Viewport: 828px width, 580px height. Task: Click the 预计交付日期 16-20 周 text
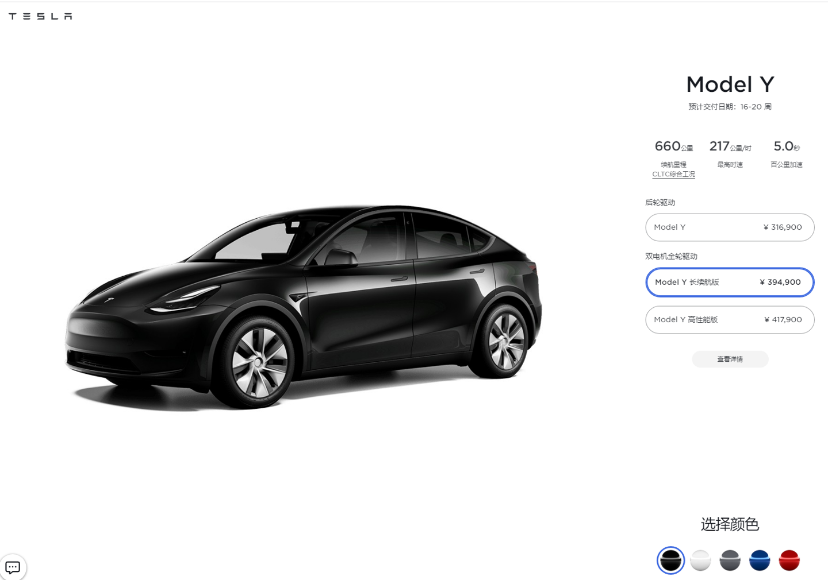pos(730,107)
